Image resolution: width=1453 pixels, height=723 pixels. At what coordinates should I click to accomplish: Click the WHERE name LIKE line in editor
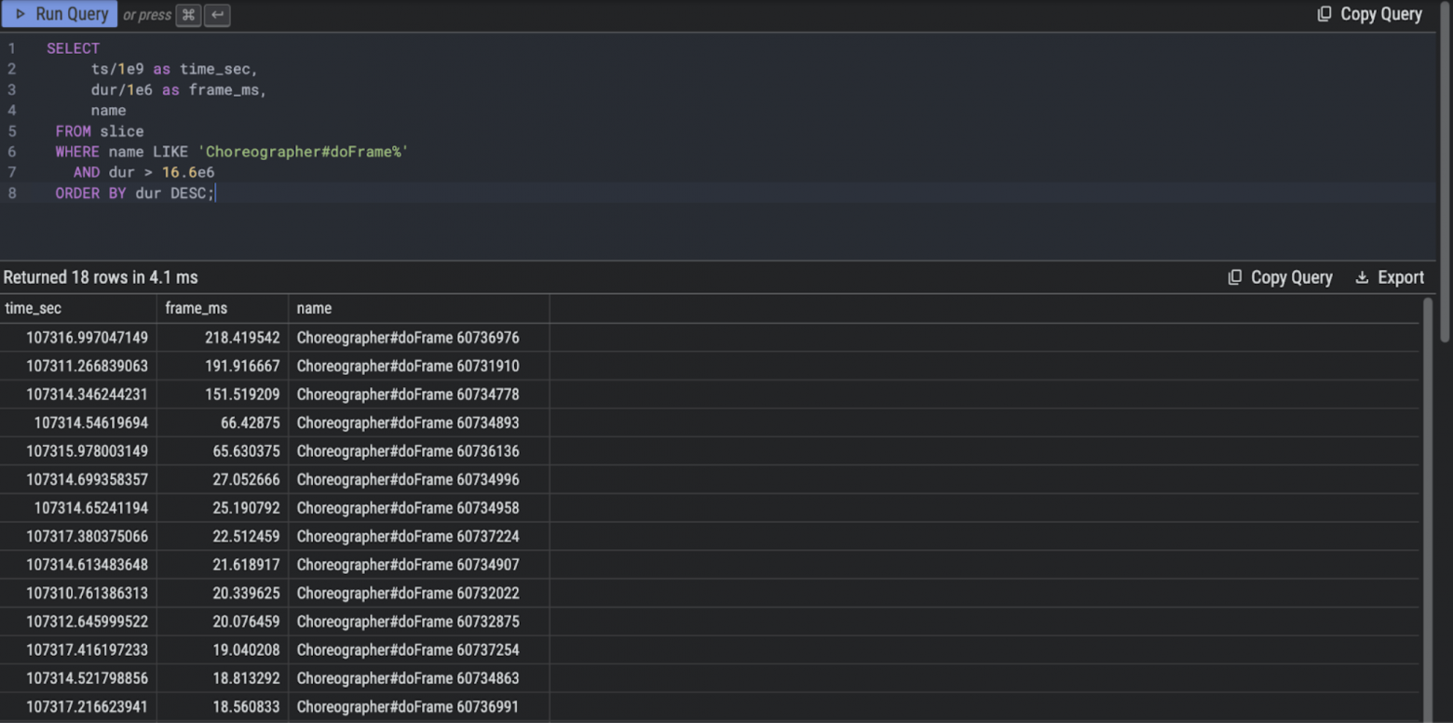pyautogui.click(x=232, y=152)
